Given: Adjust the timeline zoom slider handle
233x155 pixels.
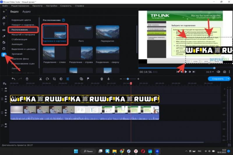Looking at the screenshot, I should (x=128, y=79).
